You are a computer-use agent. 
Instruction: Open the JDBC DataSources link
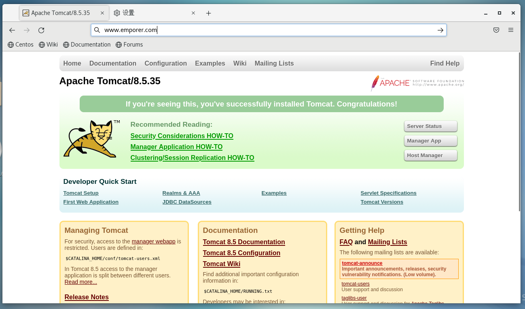tap(187, 202)
